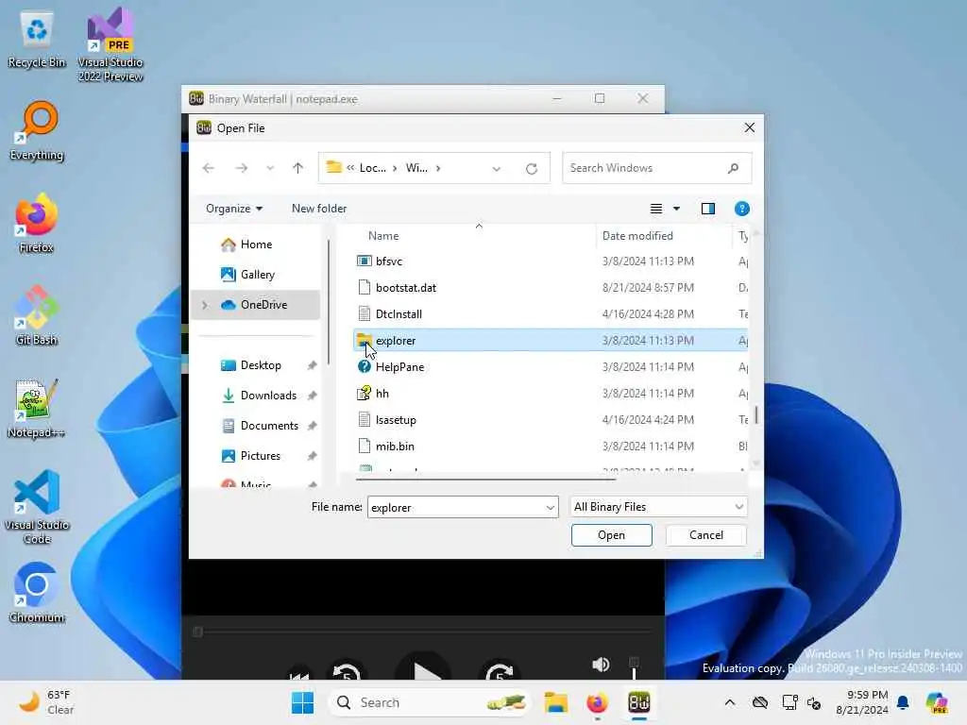
Task: Click the search magnifier in Search Windows
Action: coord(733,168)
